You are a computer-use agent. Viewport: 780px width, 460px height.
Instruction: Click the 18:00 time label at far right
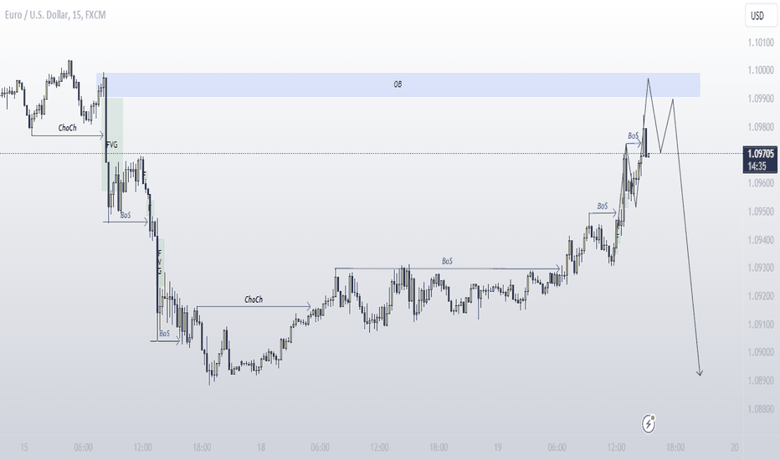pyautogui.click(x=675, y=447)
